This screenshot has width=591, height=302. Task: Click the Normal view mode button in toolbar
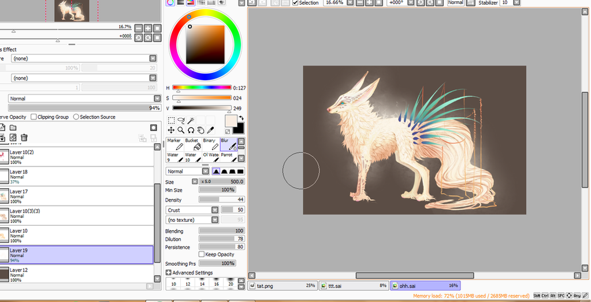pyautogui.click(x=456, y=2)
